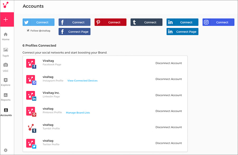
Task: Click the 'Pinterest Profile' label
Action: 52,113
